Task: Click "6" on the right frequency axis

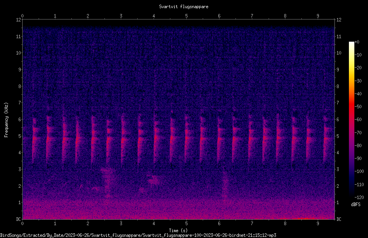Action: click(338, 119)
